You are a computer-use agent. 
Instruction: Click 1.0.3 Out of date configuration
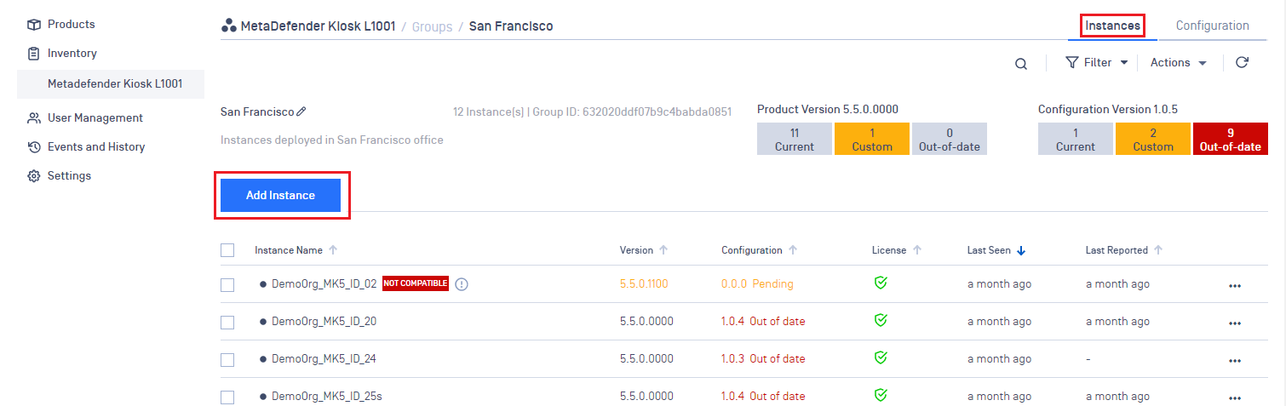763,359
